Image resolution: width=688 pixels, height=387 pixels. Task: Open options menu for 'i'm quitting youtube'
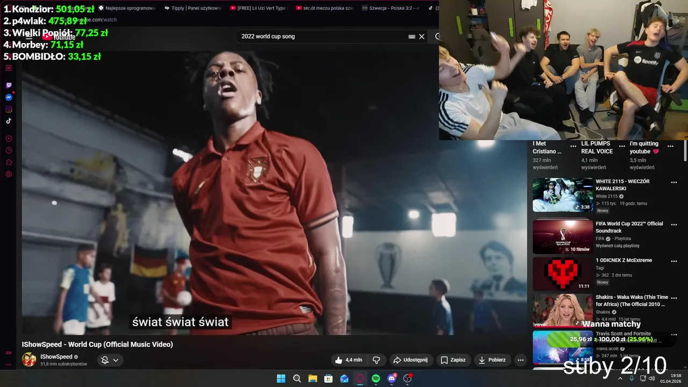coord(670,146)
